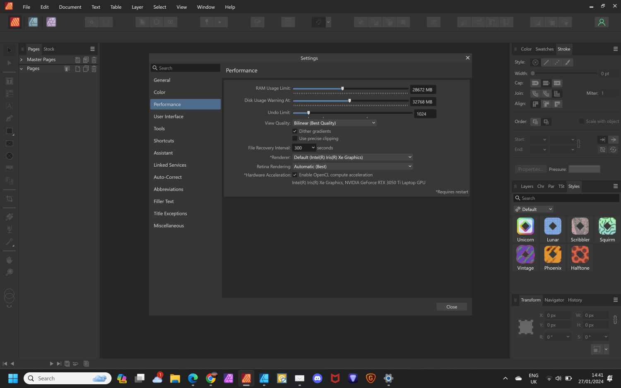Enable Use precise clipping
The image size is (621, 388).
(x=295, y=139)
